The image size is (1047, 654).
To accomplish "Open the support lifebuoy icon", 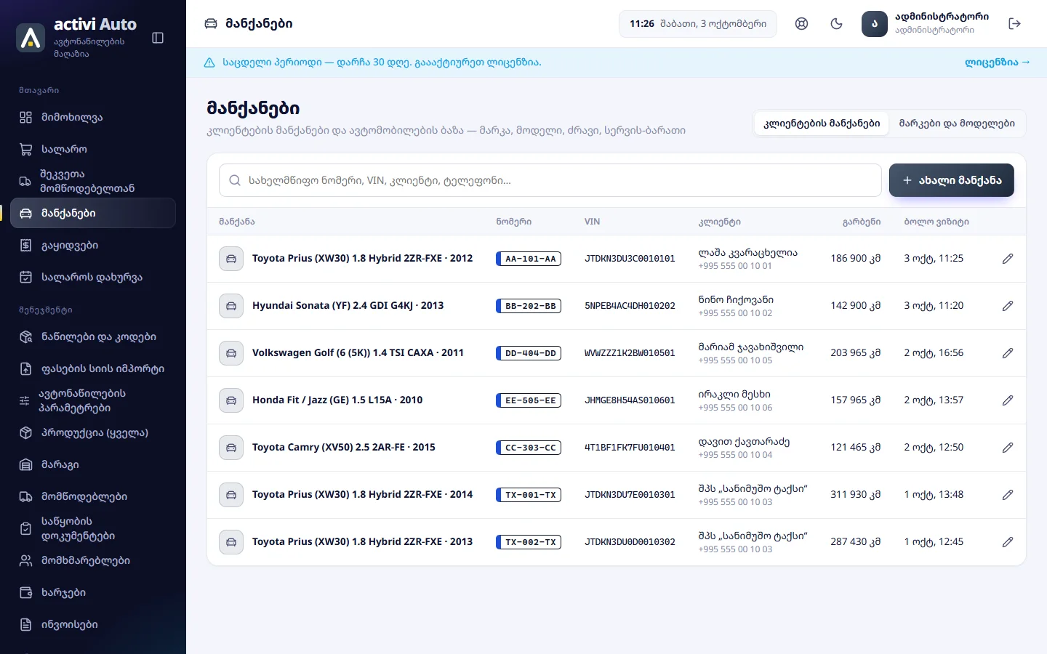I will pyautogui.click(x=801, y=24).
